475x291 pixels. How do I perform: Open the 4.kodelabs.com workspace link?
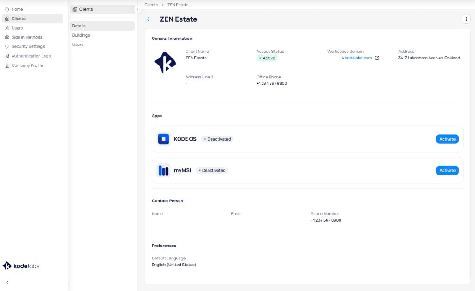coord(357,58)
